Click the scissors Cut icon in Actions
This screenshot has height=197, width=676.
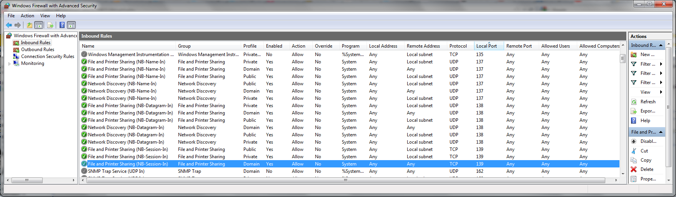coord(634,151)
